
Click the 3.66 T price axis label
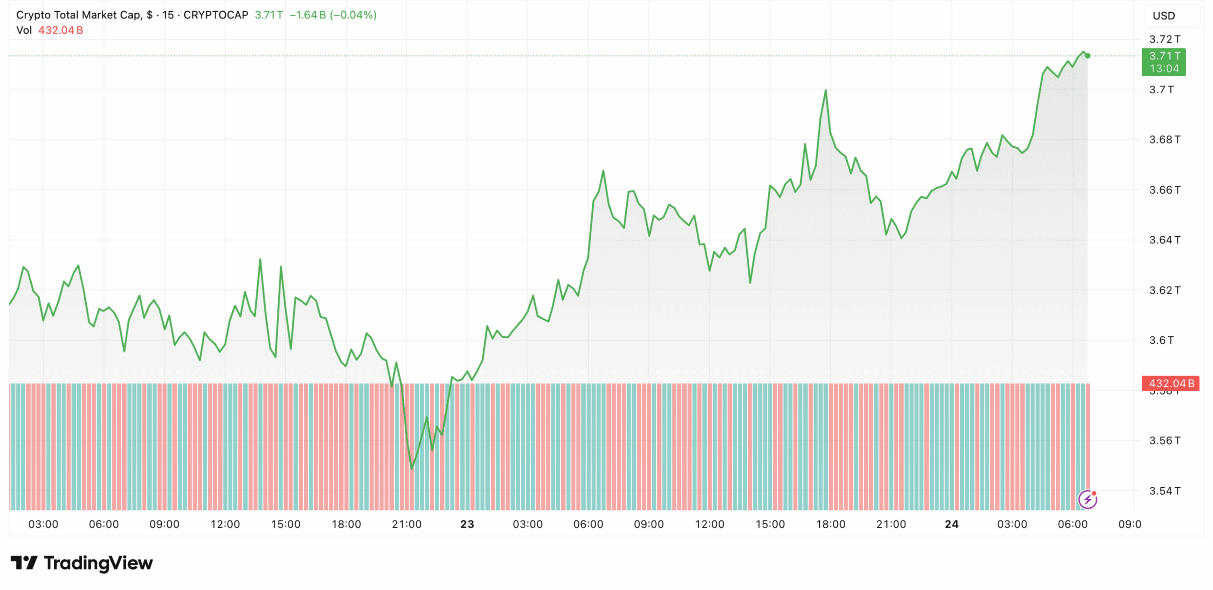(1165, 189)
